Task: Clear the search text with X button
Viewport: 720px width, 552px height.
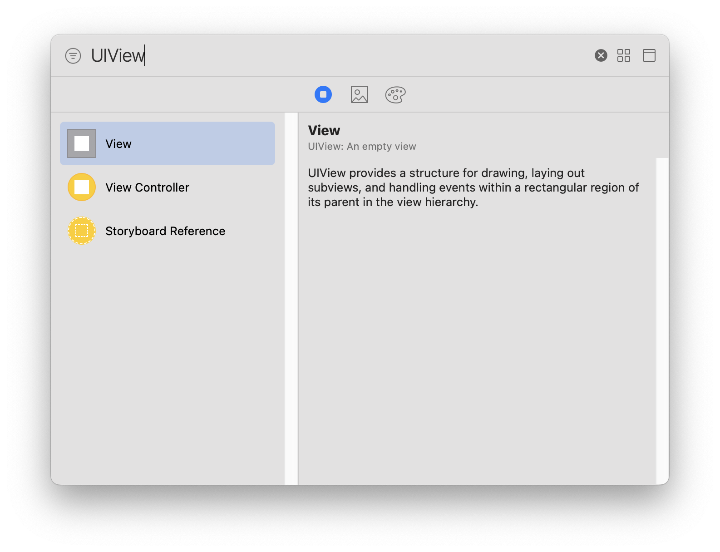Action: pyautogui.click(x=601, y=55)
